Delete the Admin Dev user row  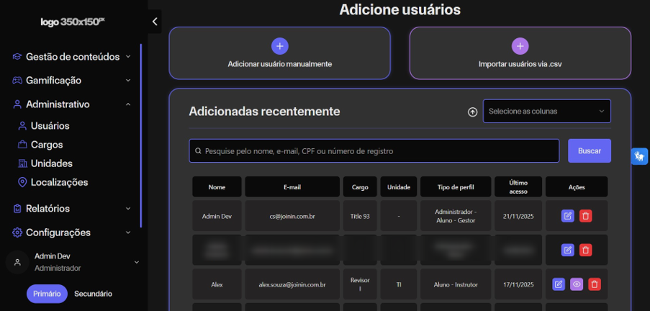click(586, 216)
